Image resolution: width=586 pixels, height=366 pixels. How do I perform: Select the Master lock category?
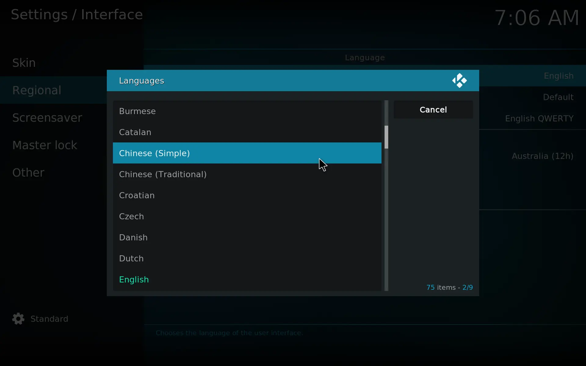45,145
